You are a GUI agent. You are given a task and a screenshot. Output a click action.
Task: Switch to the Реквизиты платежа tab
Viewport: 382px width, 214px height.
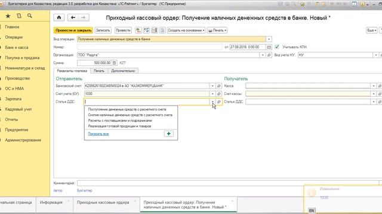click(x=72, y=71)
